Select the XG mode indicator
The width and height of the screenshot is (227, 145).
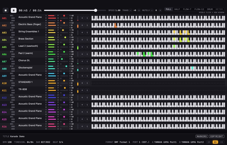(221, 142)
